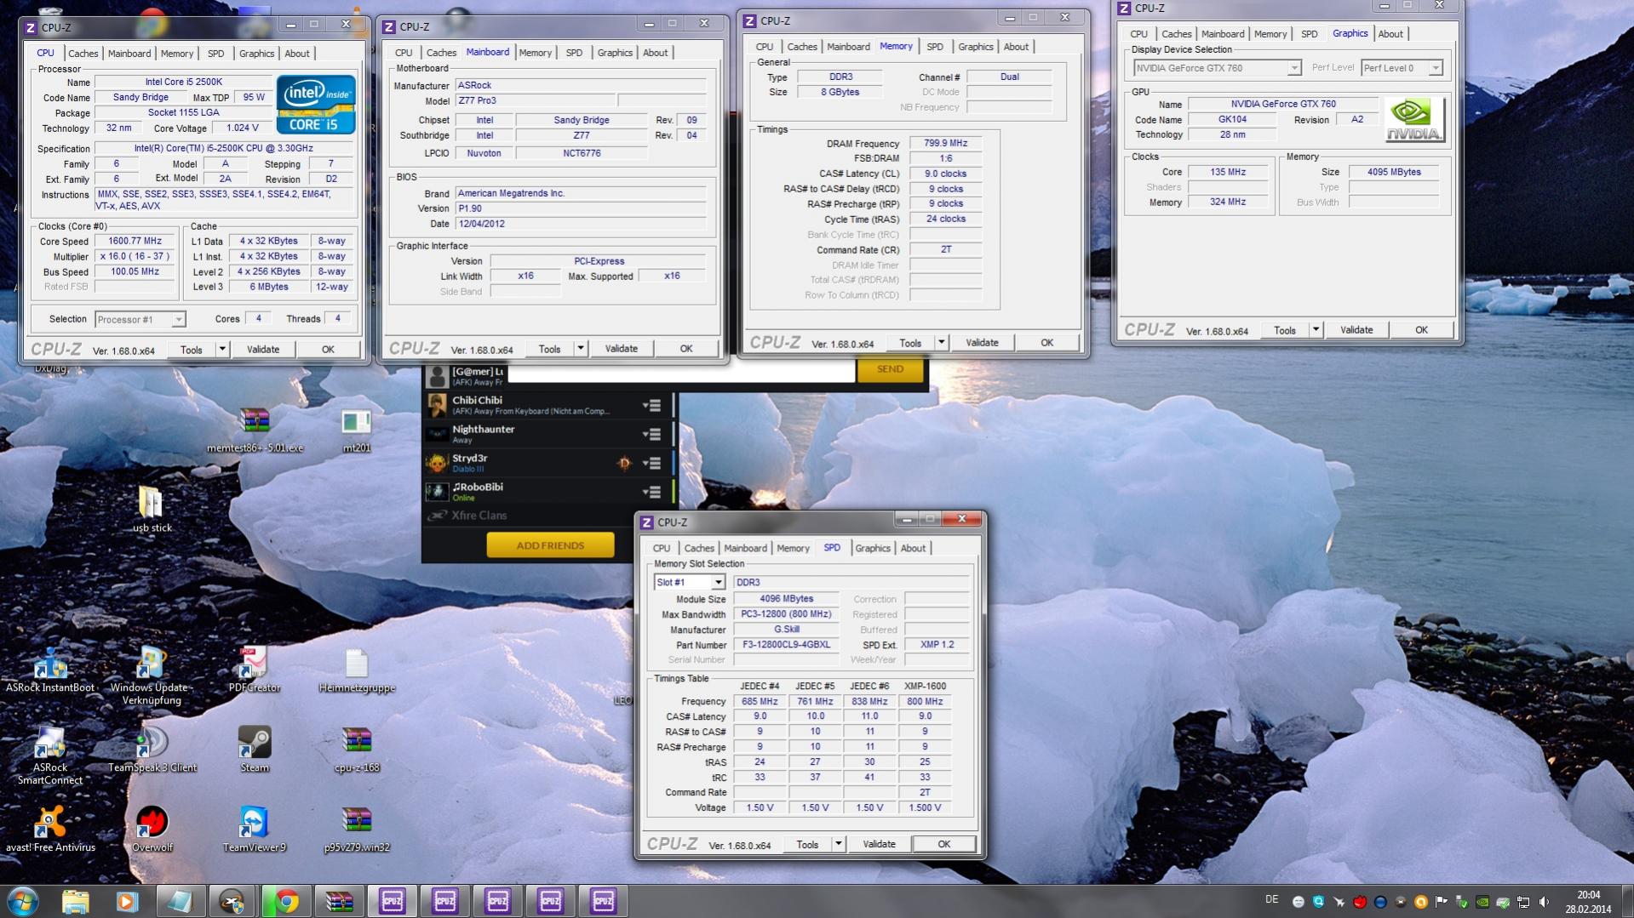Open the Tools dropdown arrow in CPU window

coord(222,350)
